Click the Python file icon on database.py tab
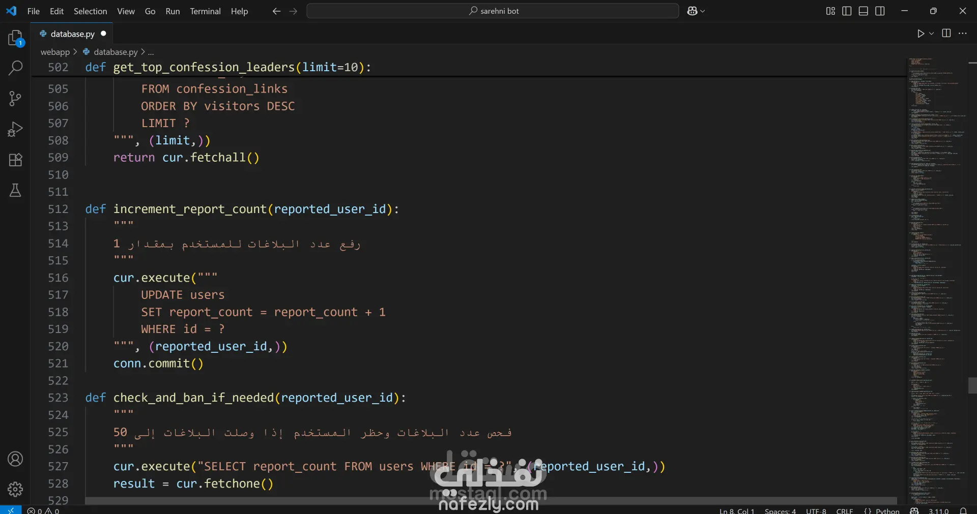 point(43,34)
